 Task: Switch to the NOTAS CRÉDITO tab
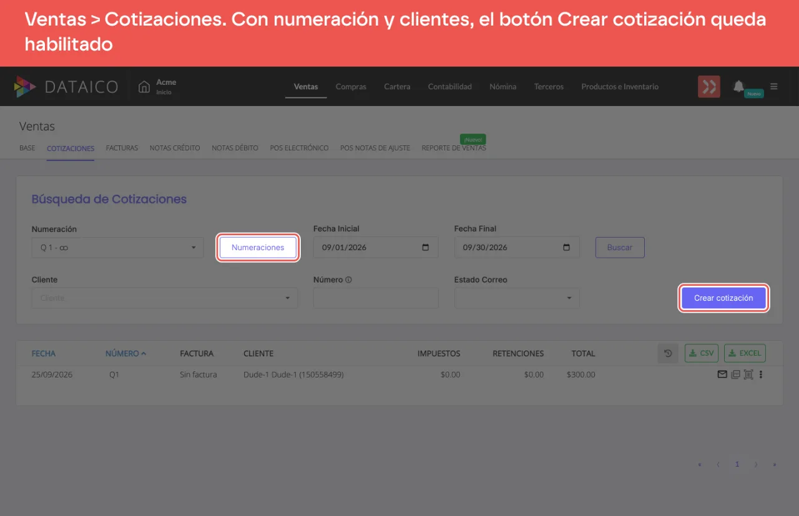point(175,148)
